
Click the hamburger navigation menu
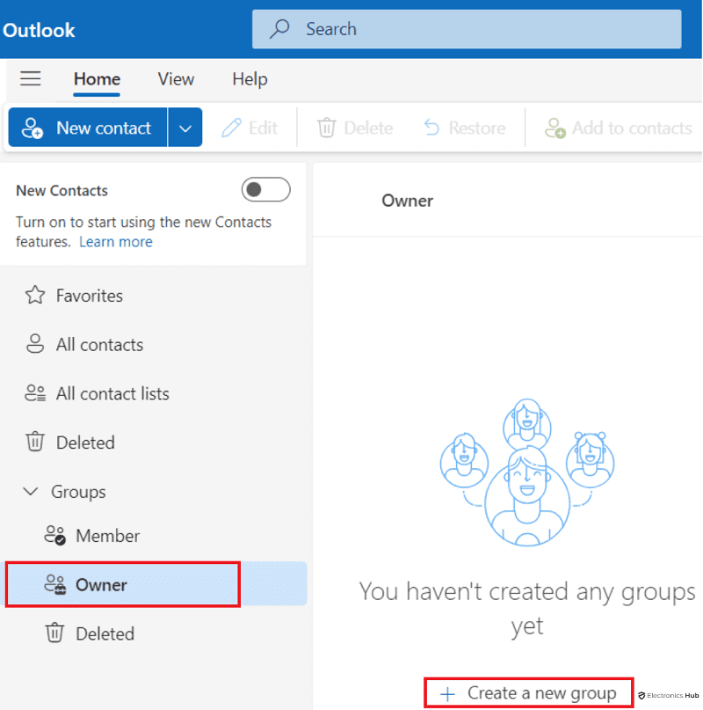(30, 78)
